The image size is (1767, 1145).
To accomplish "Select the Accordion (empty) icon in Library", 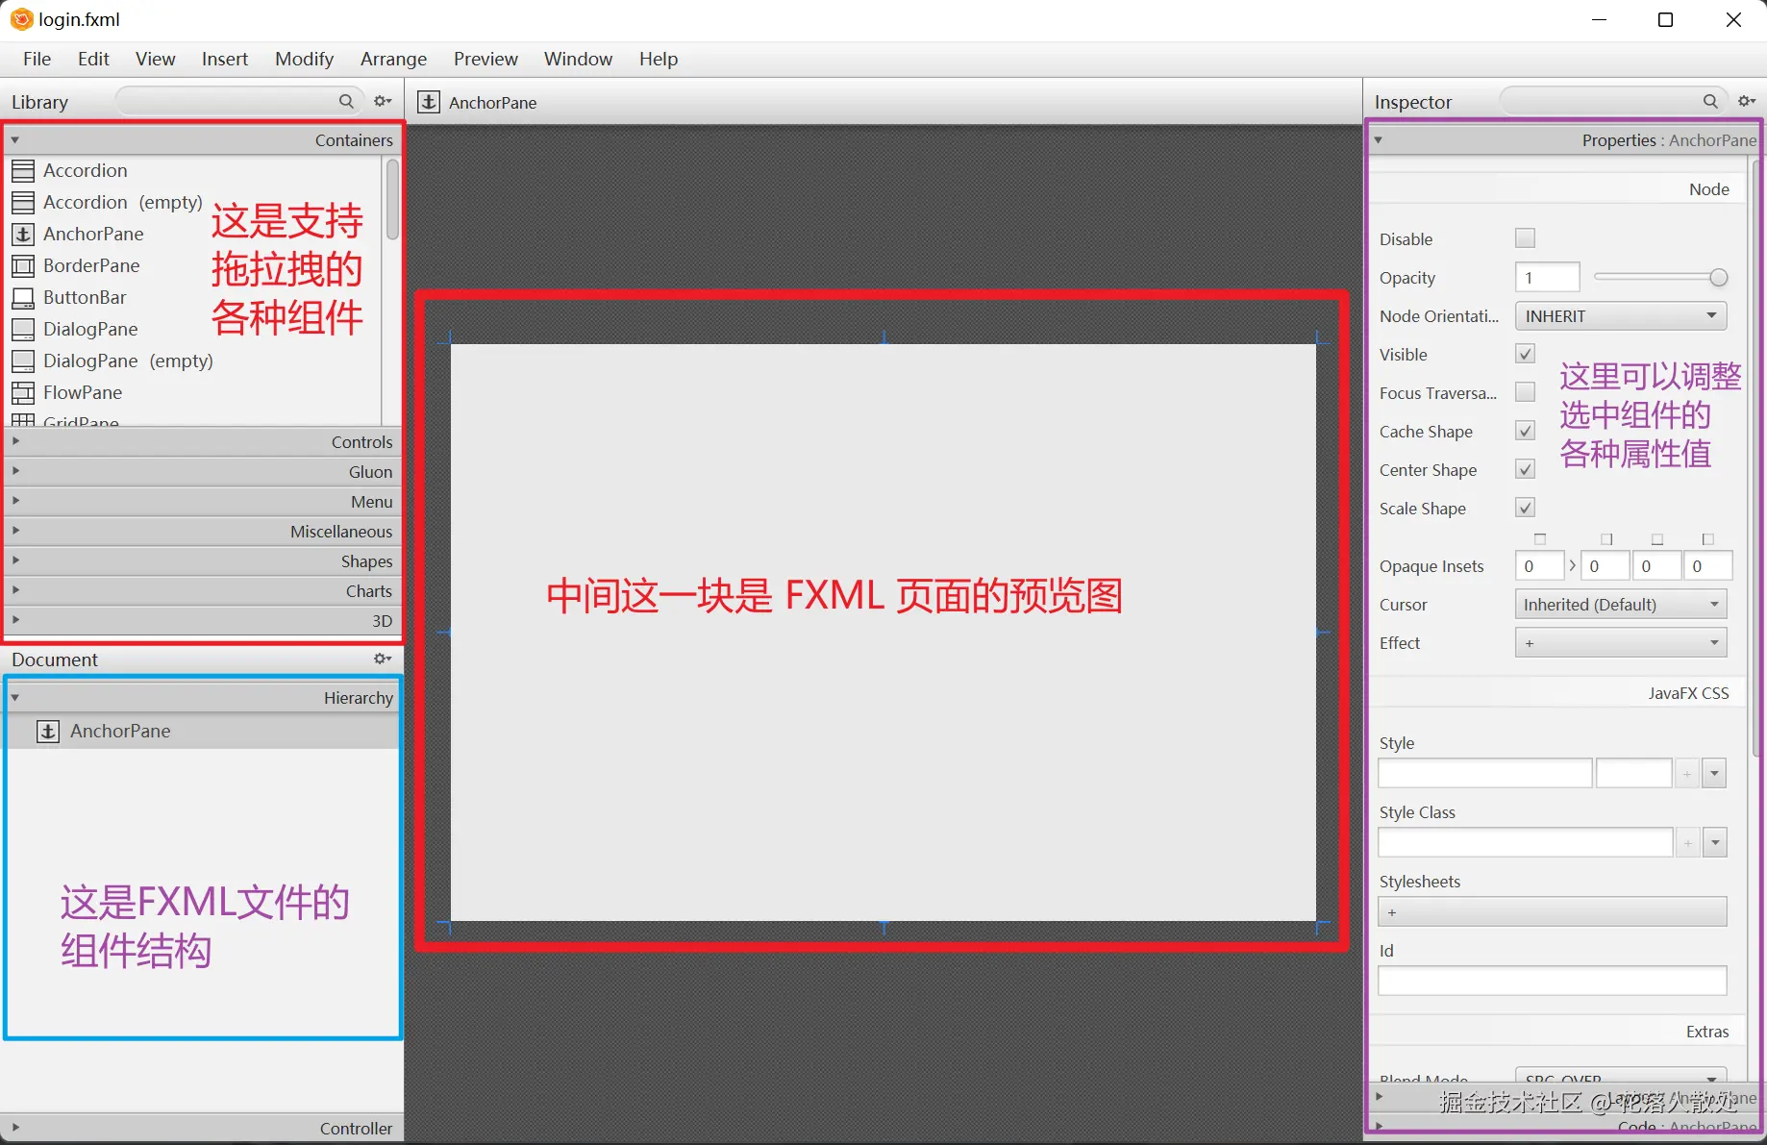I will 23,203.
